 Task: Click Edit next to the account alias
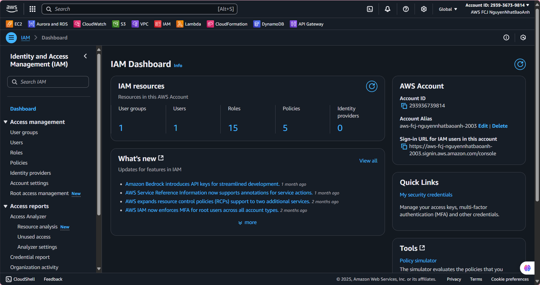point(483,126)
